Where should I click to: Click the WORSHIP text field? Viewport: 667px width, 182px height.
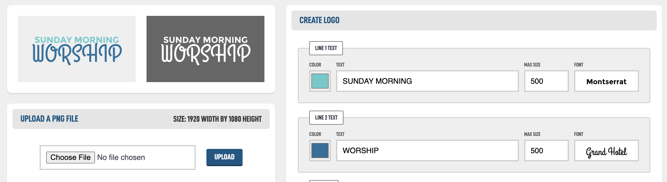click(427, 150)
